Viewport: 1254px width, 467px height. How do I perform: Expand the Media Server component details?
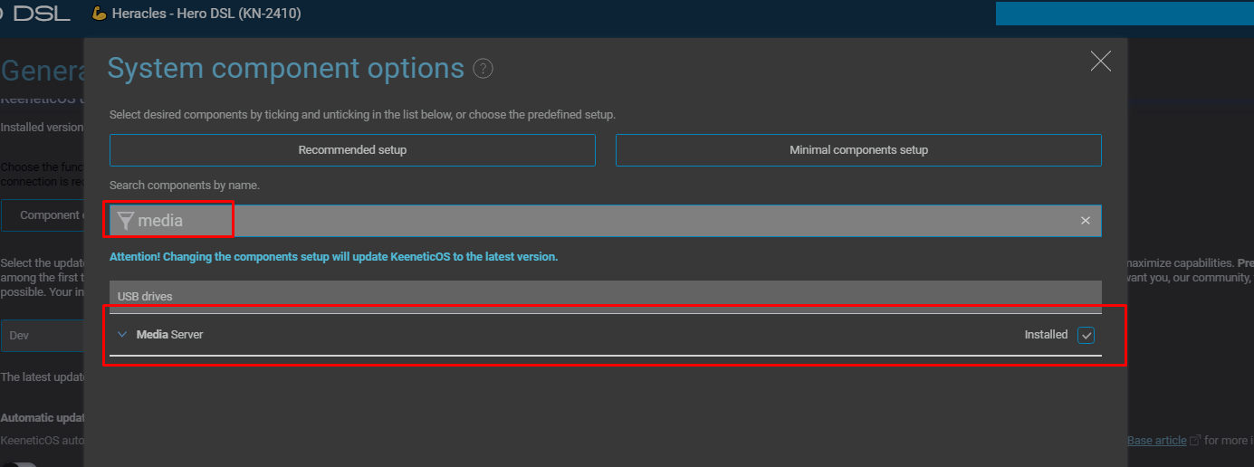[x=122, y=334]
